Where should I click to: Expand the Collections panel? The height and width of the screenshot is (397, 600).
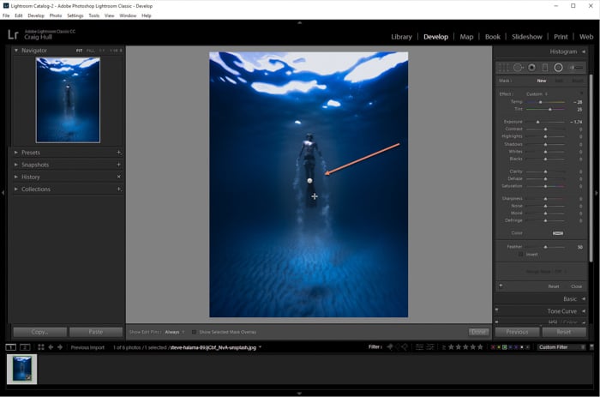coord(16,189)
